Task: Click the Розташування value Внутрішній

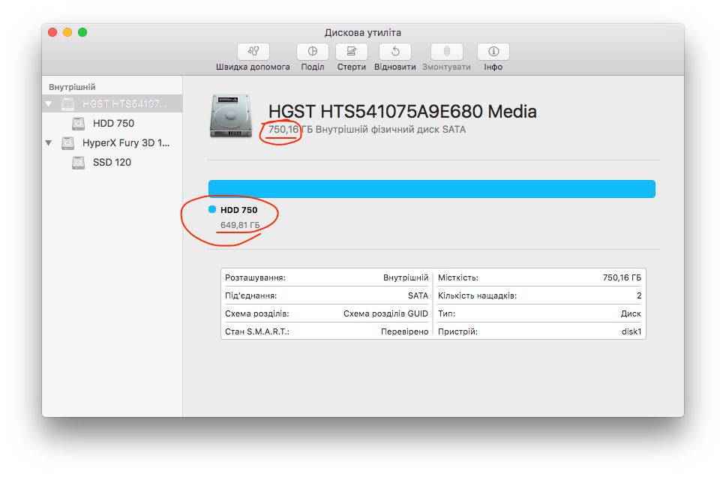Action: tap(406, 277)
